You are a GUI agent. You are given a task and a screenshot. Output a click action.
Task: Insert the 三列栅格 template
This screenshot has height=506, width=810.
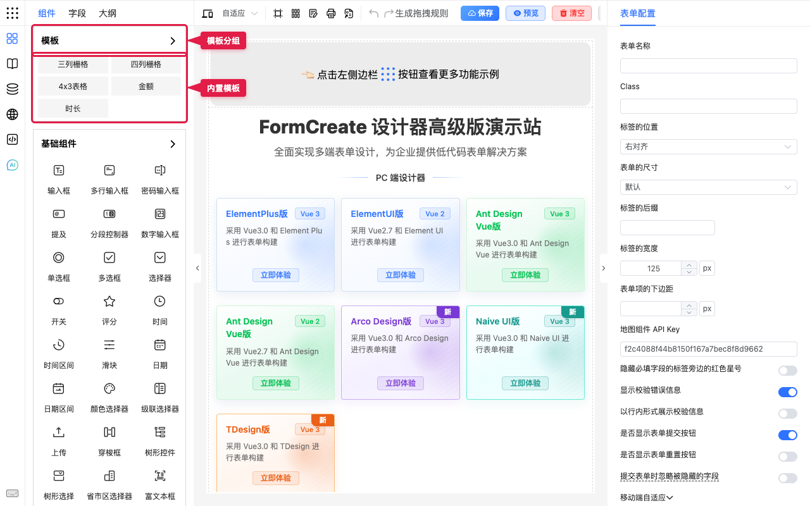point(73,65)
